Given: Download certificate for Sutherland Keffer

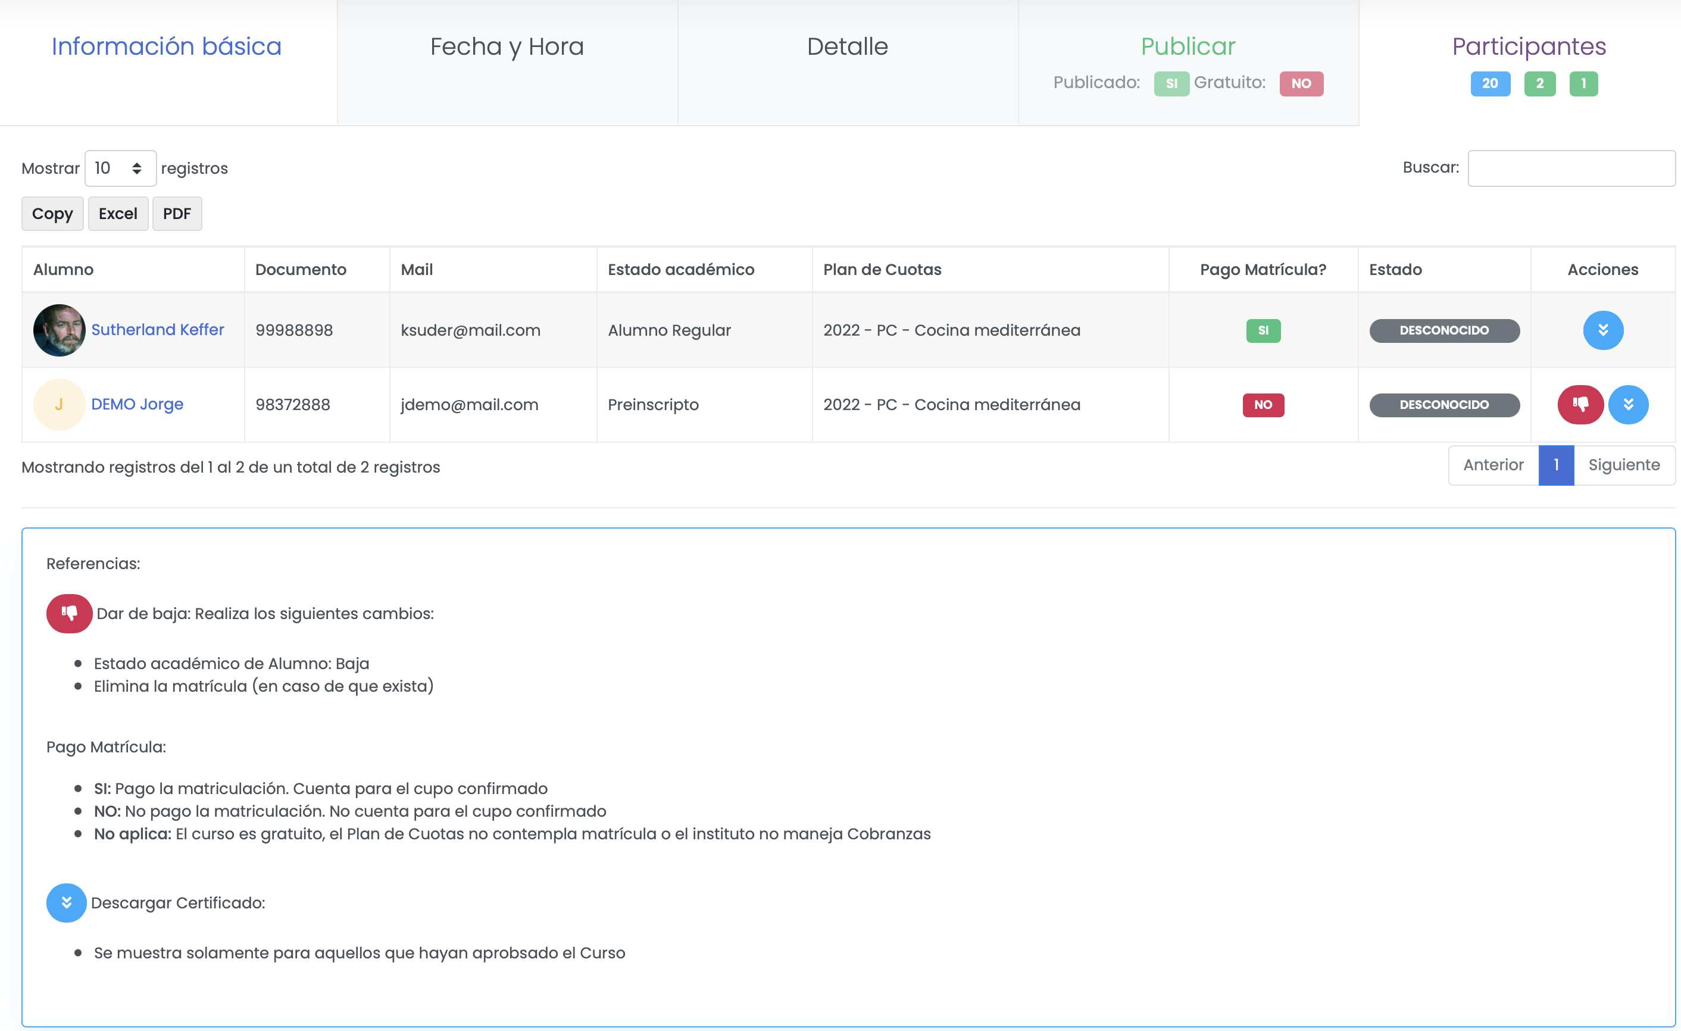Looking at the screenshot, I should tap(1602, 330).
